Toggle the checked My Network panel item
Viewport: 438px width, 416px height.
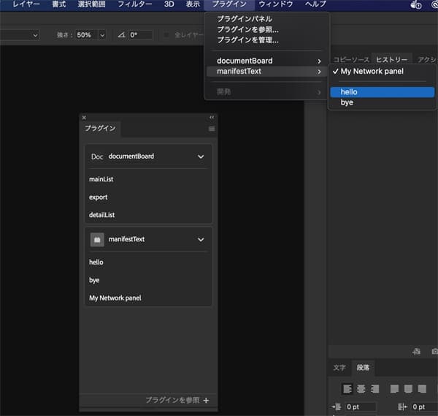[x=372, y=72]
